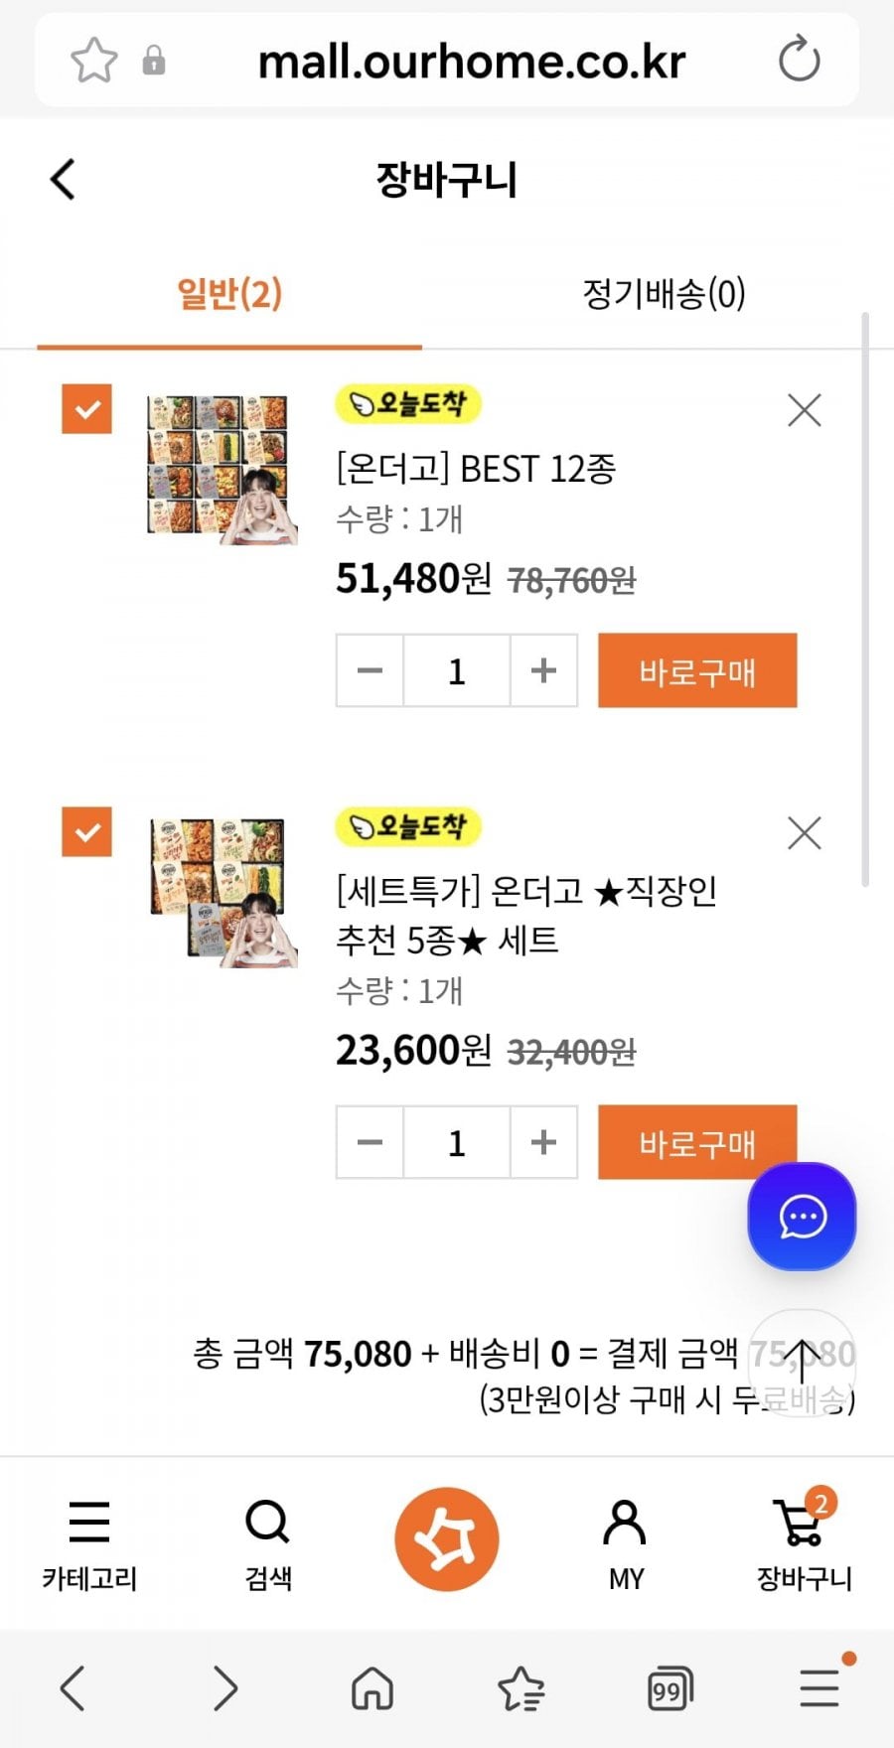Screen dimensions: 894x1748
Task: Open the blue chat support bubble
Action: 802,1217
